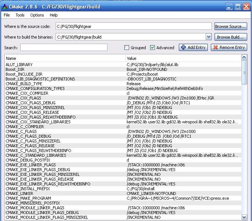
Task: Sort by the Name column header
Action: point(65,58)
